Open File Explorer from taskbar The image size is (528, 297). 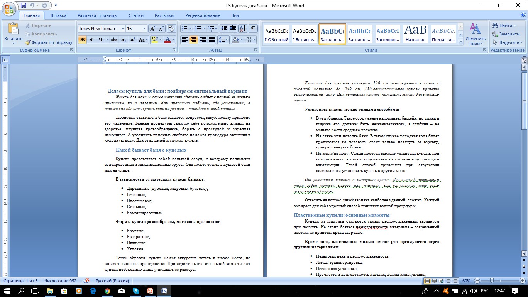tap(50, 290)
